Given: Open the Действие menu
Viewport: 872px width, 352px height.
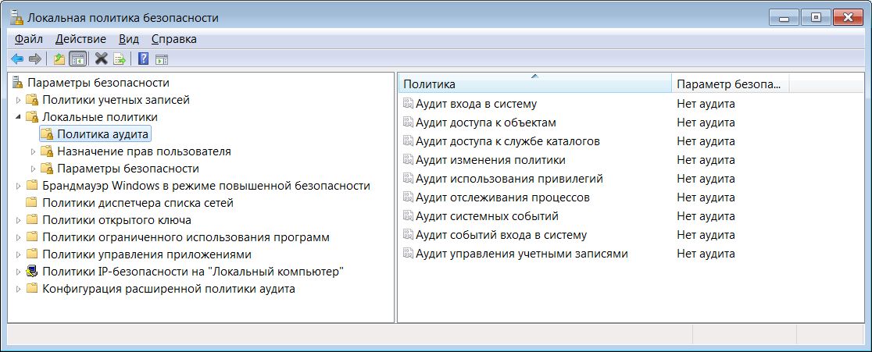Looking at the screenshot, I should tap(80, 40).
